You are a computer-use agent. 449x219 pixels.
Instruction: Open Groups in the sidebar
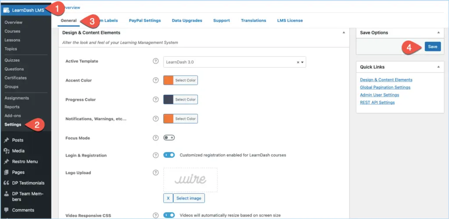point(12,87)
